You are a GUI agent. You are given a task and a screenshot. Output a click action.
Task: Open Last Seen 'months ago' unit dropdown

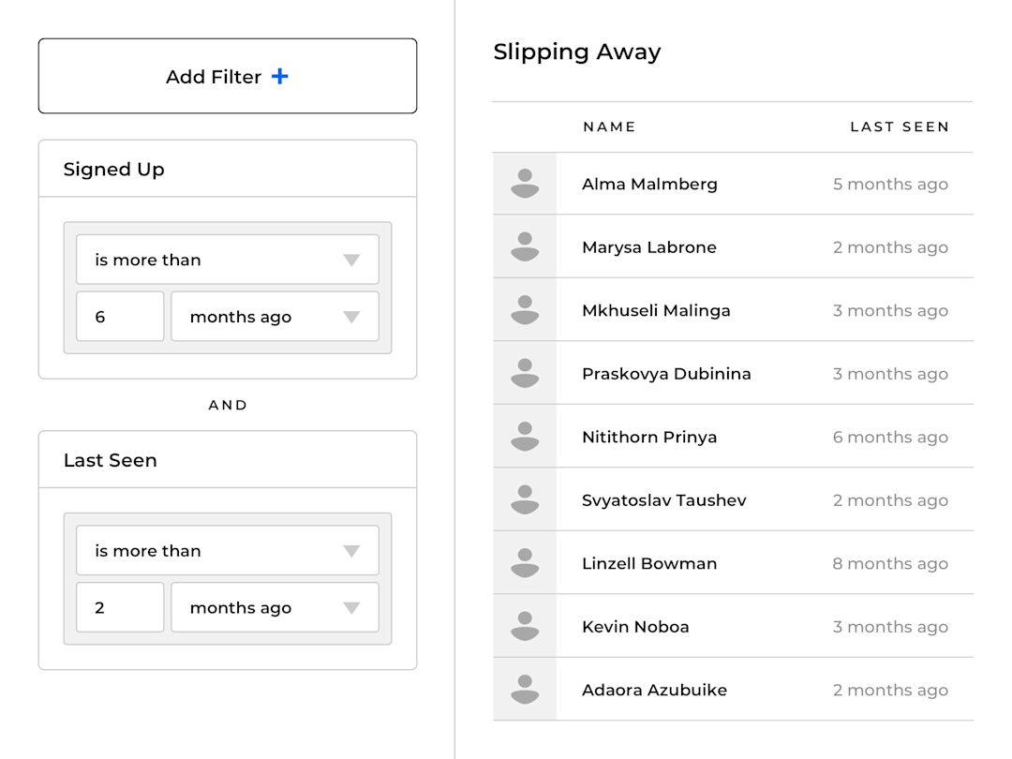[275, 608]
